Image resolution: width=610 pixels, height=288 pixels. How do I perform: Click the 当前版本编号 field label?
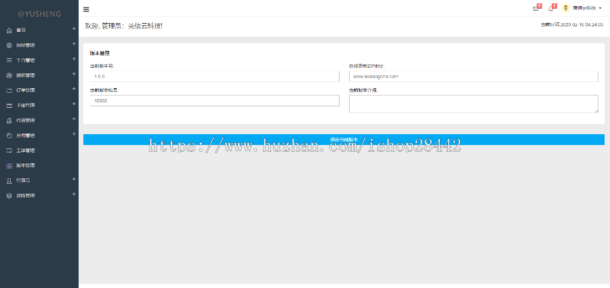coord(104,90)
